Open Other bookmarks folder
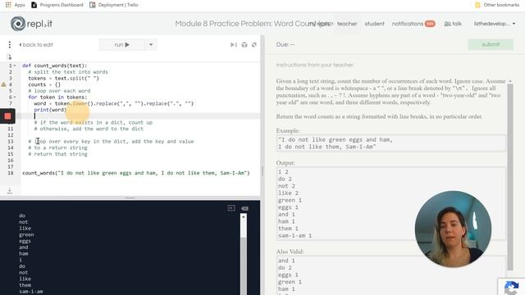525x295 pixels. click(497, 5)
